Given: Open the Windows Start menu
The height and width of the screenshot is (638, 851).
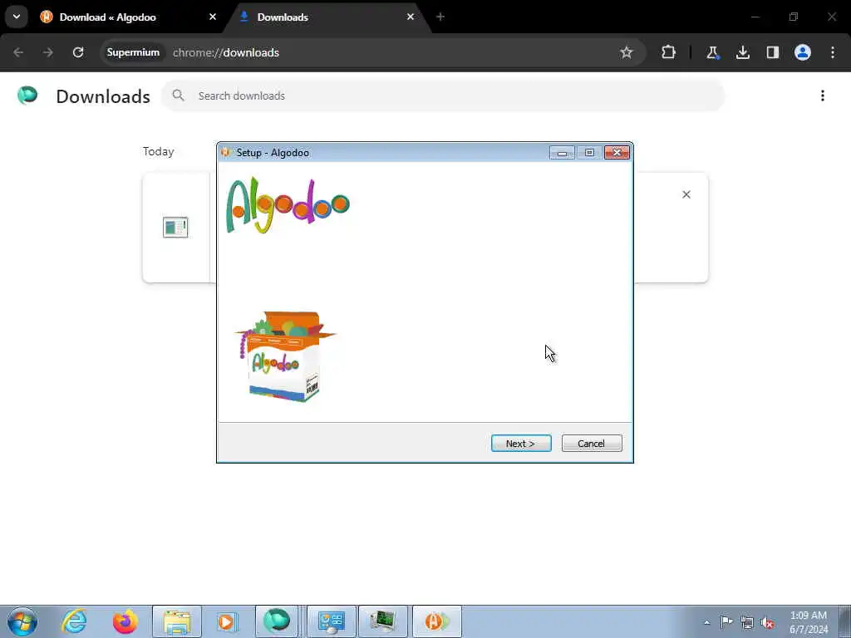Looking at the screenshot, I should click(22, 621).
